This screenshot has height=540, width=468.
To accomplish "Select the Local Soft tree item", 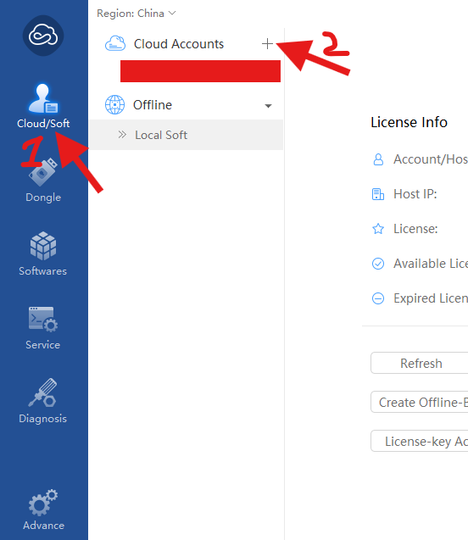I will tap(186, 135).
